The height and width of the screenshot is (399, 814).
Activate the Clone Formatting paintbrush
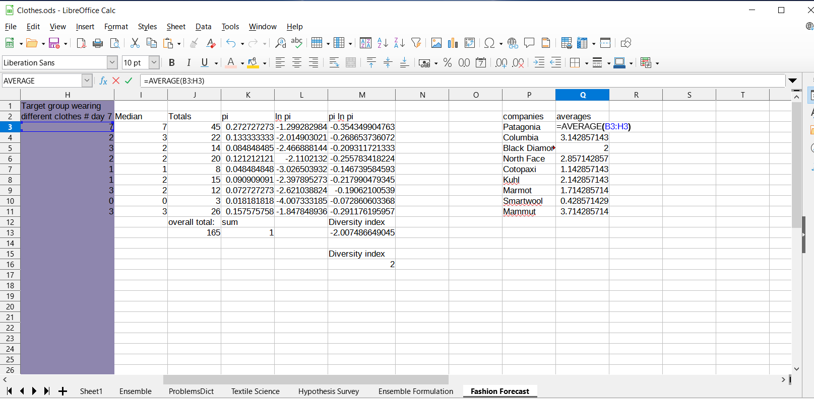click(x=194, y=43)
